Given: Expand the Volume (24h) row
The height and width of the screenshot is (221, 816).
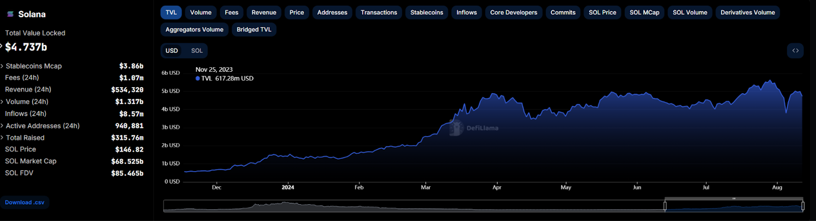Looking at the screenshot, I should click(x=2, y=102).
